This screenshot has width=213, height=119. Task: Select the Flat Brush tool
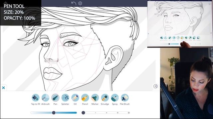tap(125, 98)
